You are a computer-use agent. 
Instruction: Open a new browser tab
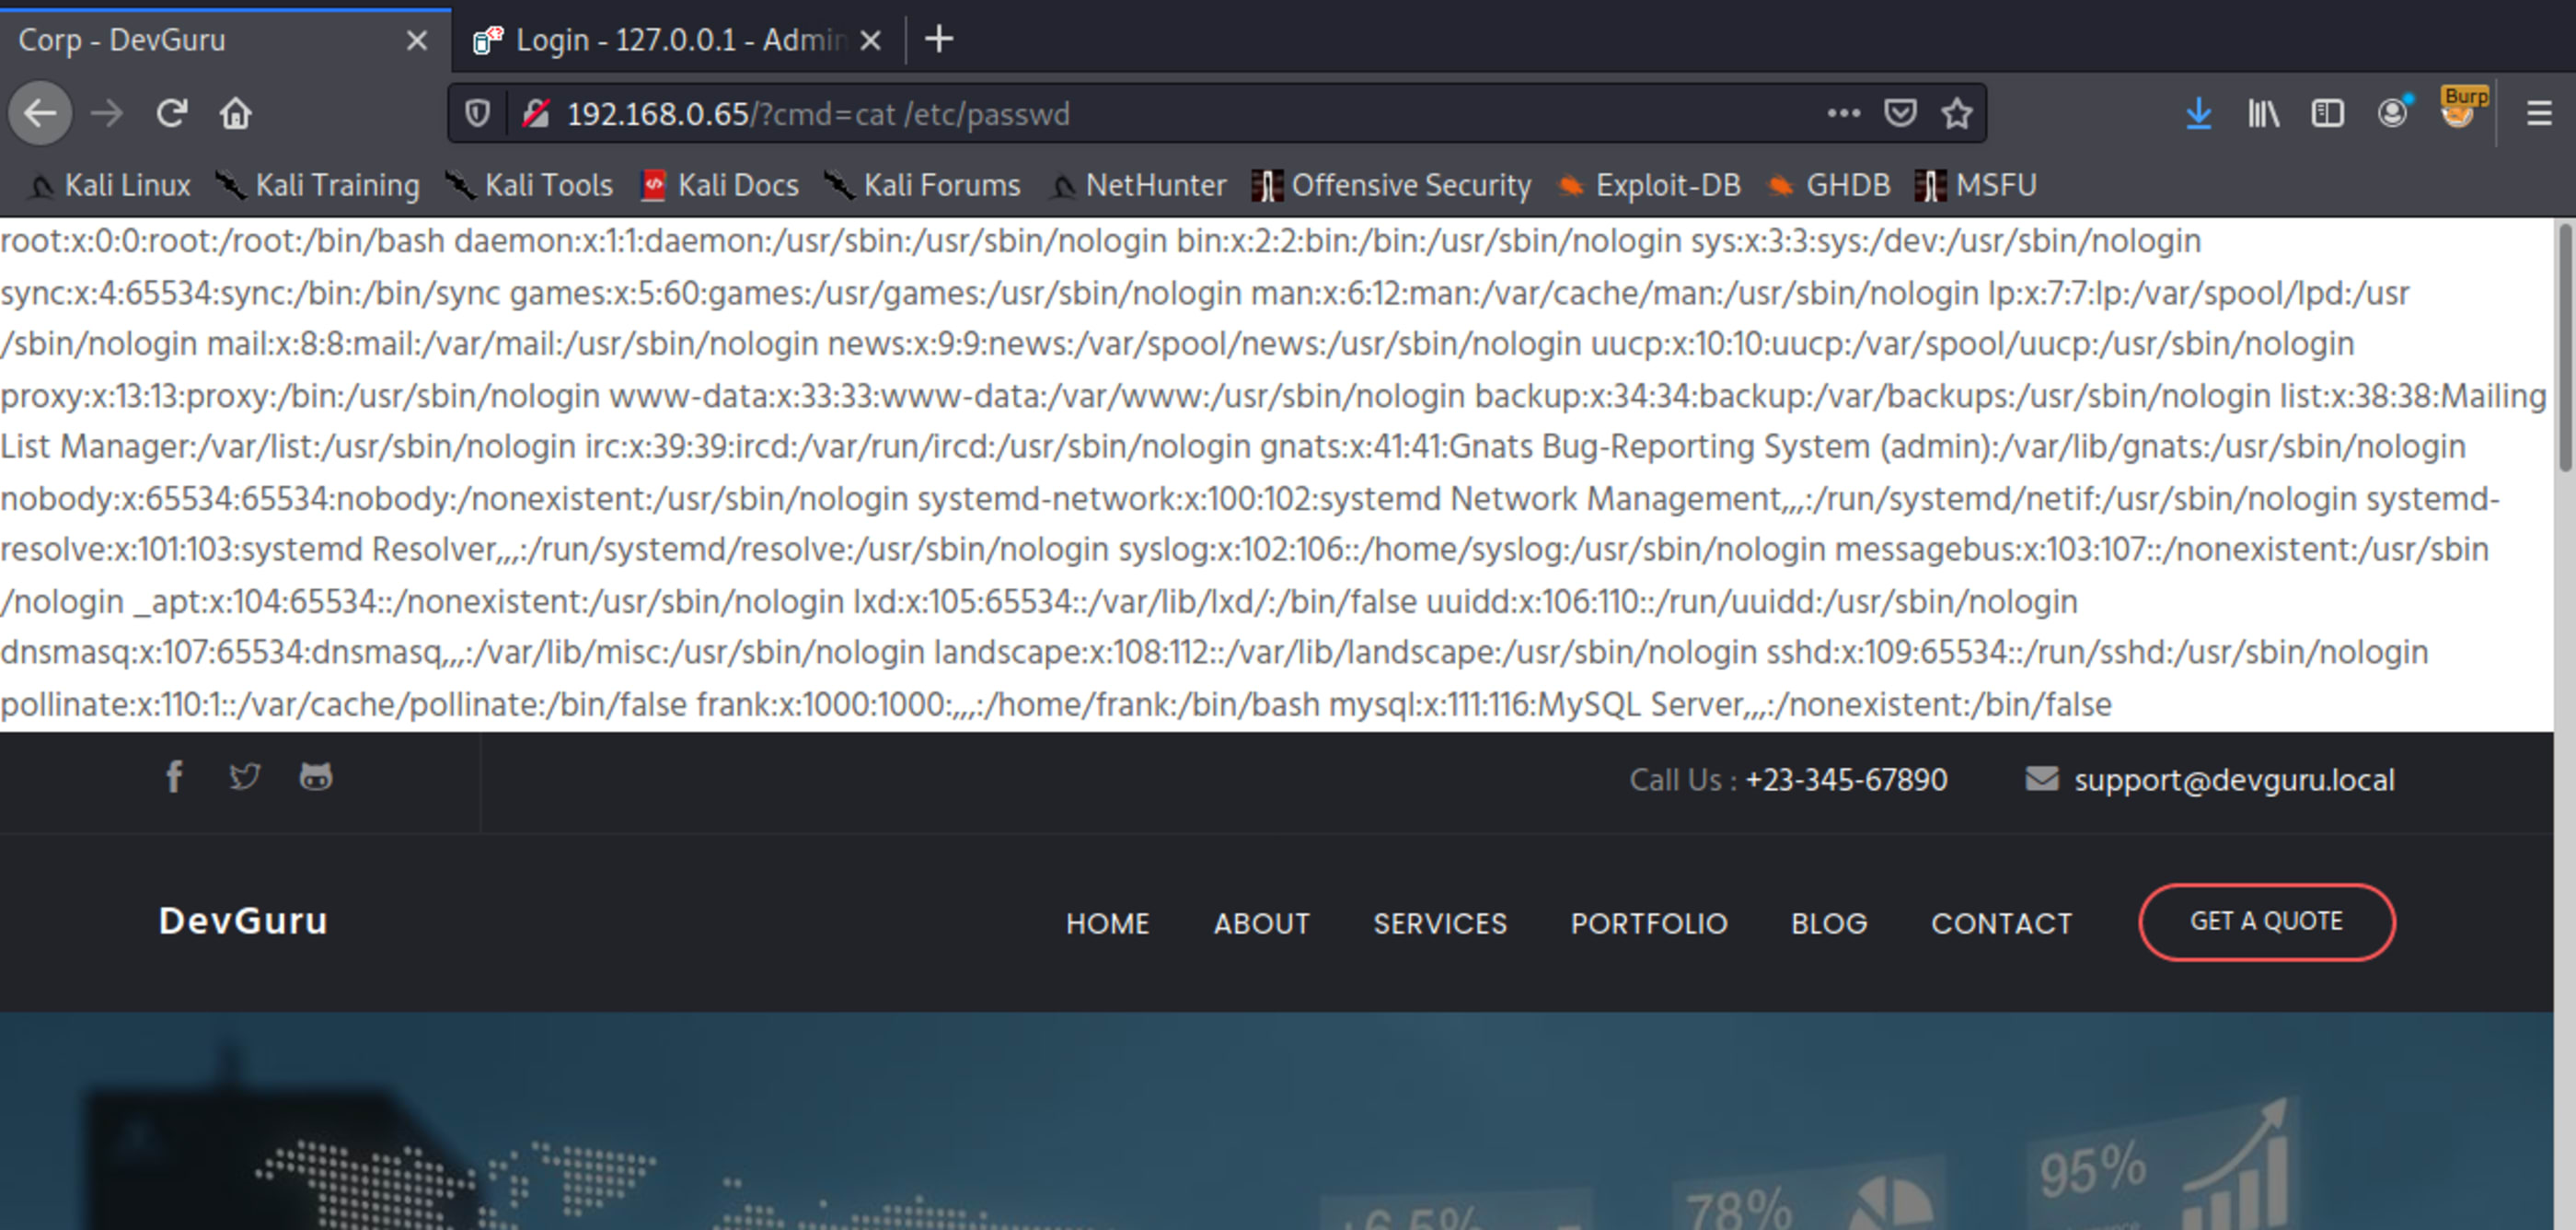click(x=939, y=40)
